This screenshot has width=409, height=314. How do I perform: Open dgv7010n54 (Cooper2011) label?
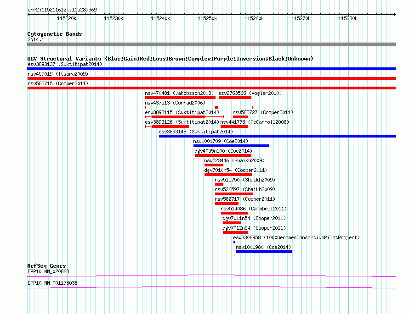(x=236, y=170)
